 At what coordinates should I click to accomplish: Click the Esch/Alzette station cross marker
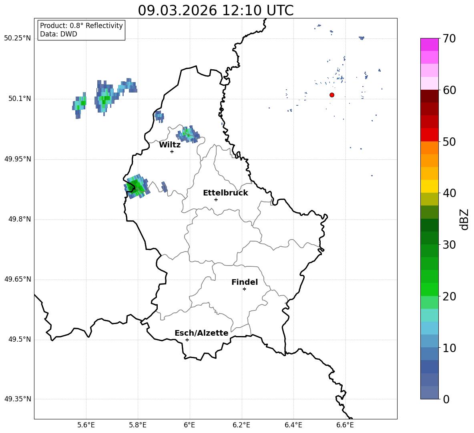click(x=187, y=340)
